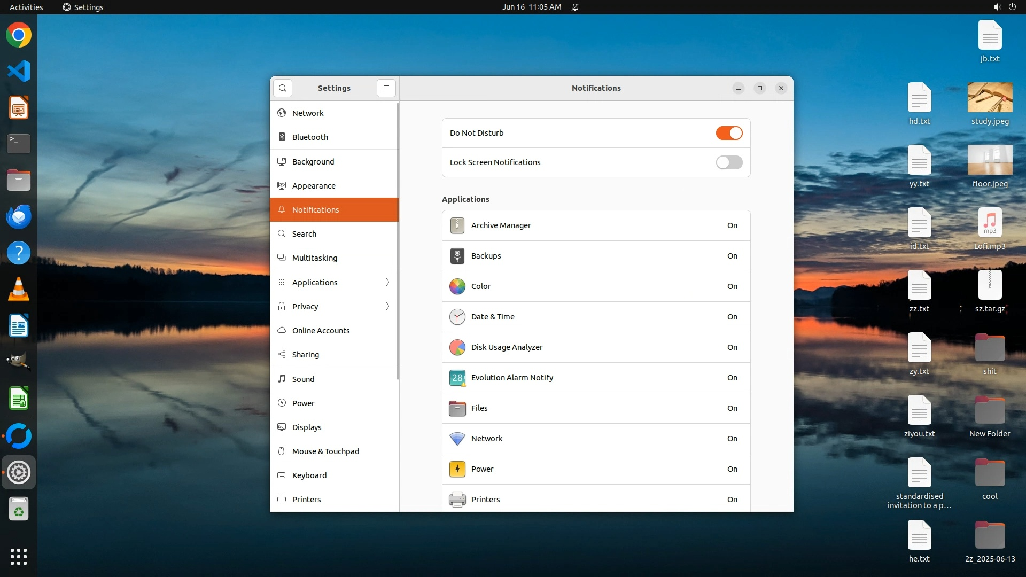The width and height of the screenshot is (1026, 577).
Task: Click the Color app wheel icon
Action: (x=457, y=286)
